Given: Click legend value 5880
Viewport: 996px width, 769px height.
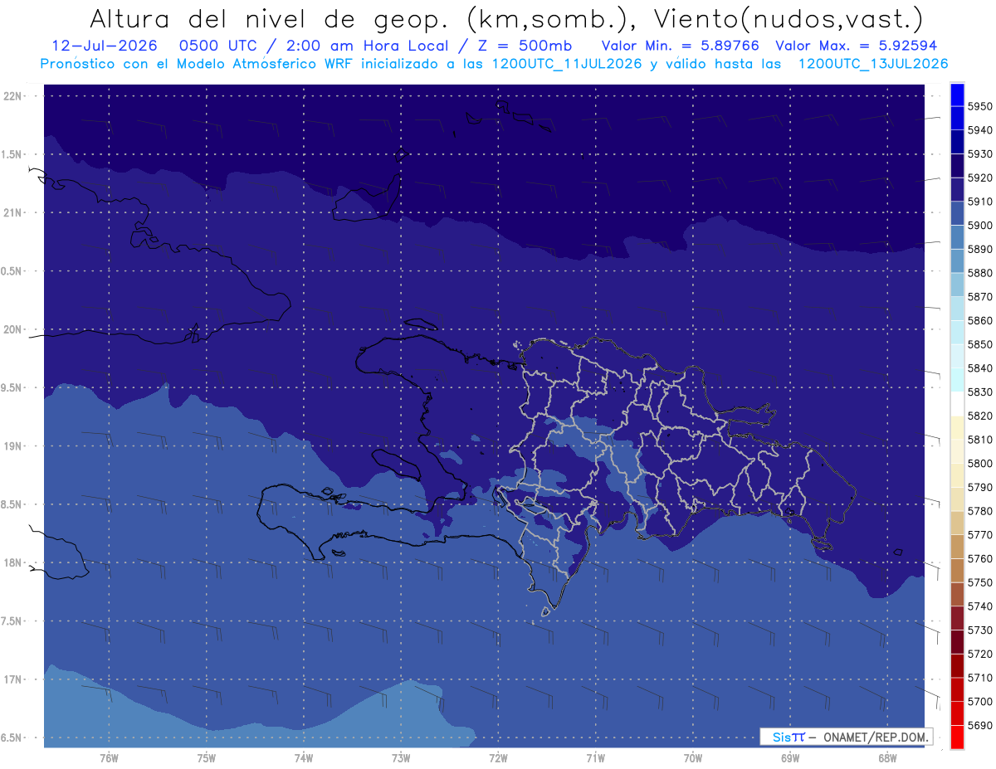Looking at the screenshot, I should tap(979, 273).
